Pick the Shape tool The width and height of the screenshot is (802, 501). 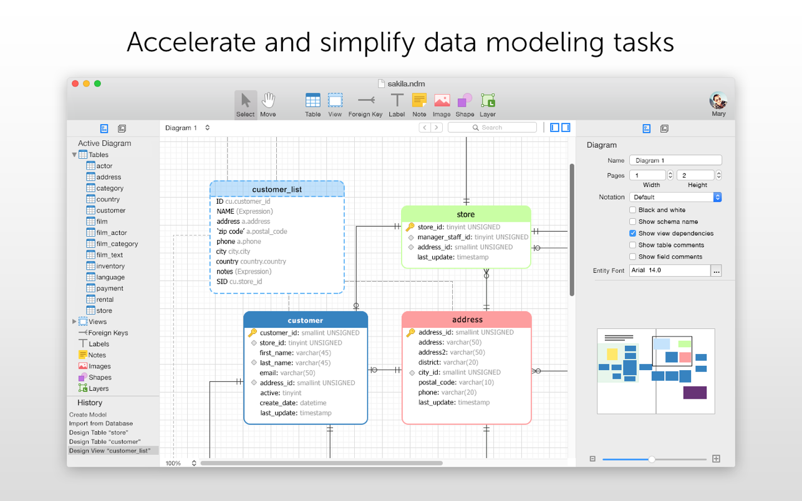coord(465,105)
